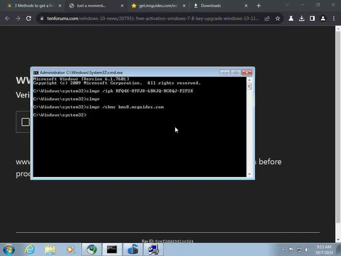Close the '3 Methods to get a fr' tab
341x256 pixels.
point(60,6)
